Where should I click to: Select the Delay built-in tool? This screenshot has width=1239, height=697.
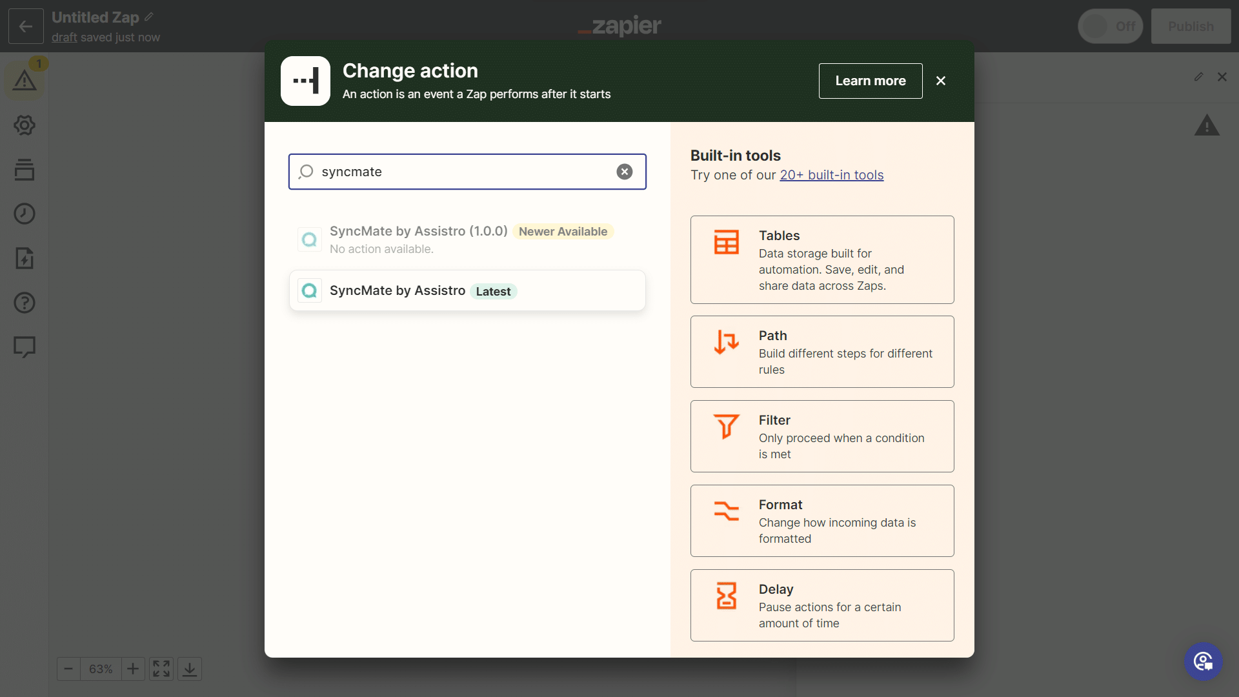click(x=821, y=605)
